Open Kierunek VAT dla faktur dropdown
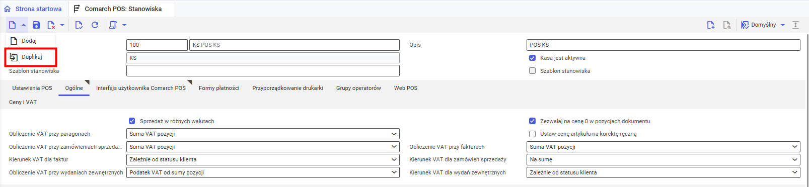This screenshot has width=809, height=187. coord(263,159)
